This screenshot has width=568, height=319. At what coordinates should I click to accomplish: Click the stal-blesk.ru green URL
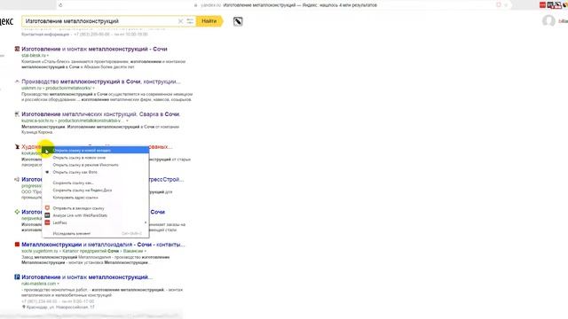(x=34, y=55)
